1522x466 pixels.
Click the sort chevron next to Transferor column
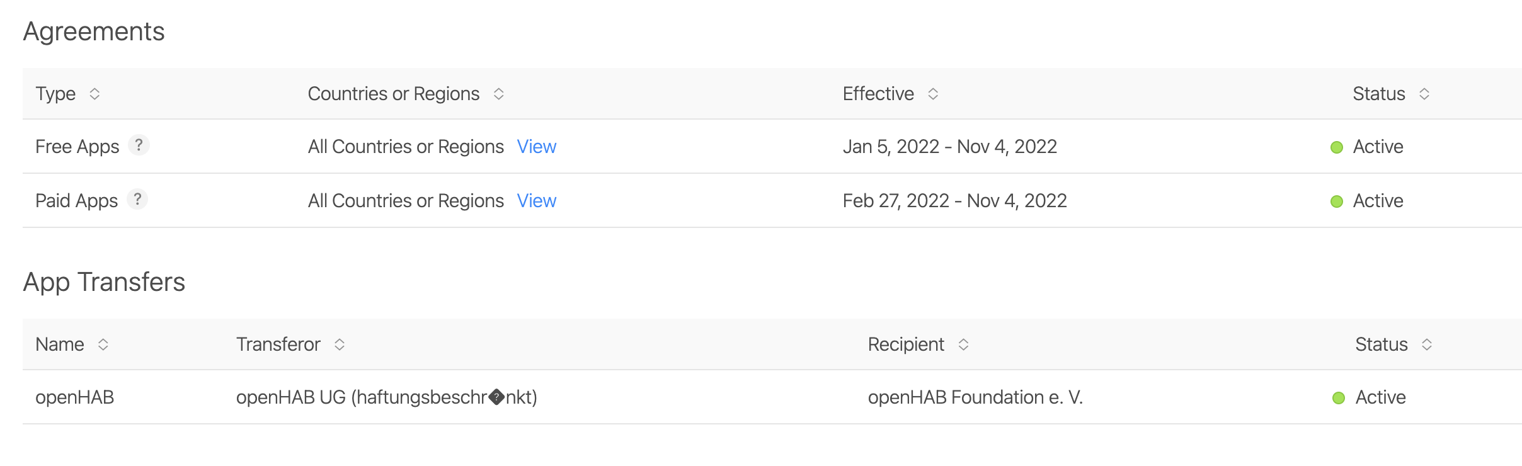point(339,344)
